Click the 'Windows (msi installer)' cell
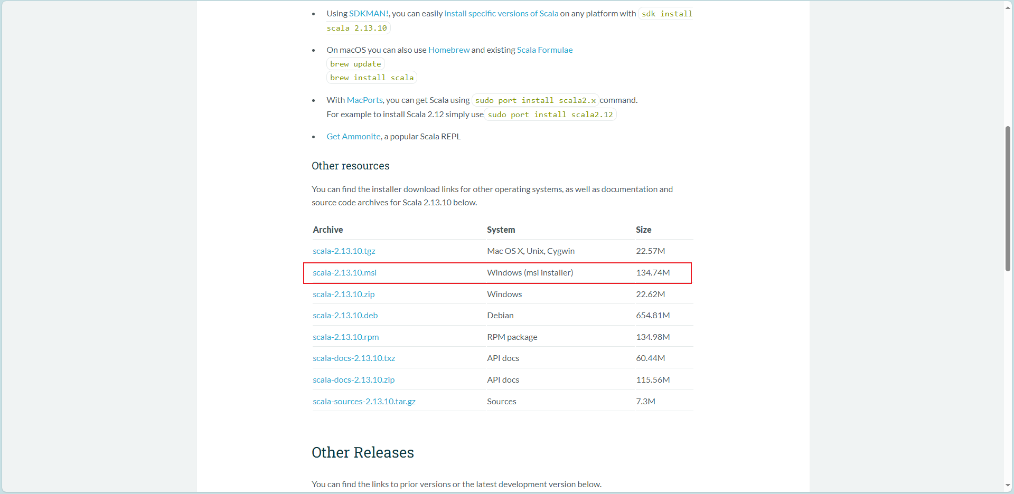 (x=530, y=273)
